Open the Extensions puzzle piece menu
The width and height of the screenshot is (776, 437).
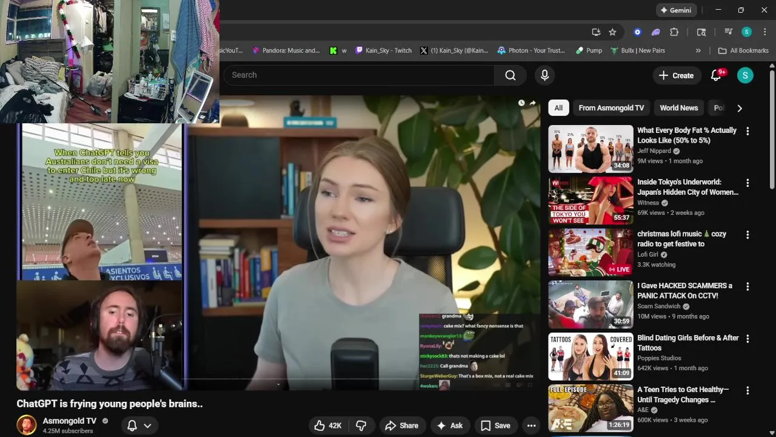pos(674,32)
